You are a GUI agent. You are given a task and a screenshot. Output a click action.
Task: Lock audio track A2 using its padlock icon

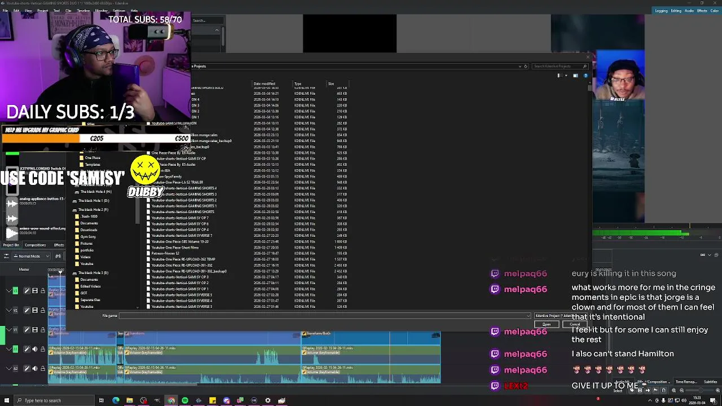click(x=43, y=369)
